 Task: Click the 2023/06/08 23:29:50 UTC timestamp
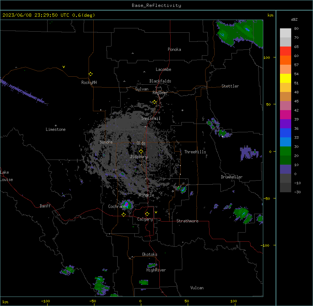point(36,15)
